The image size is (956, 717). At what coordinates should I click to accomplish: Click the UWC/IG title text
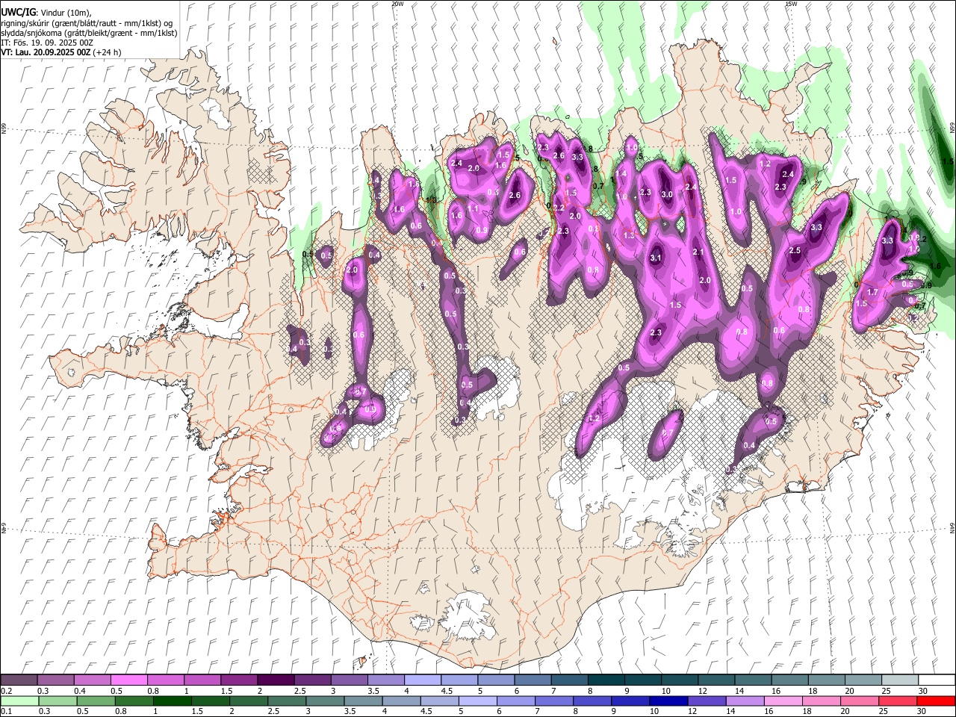[x=16, y=12]
